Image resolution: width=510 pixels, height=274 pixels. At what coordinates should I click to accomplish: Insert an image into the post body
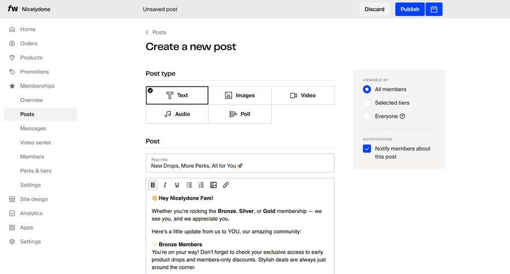214,185
